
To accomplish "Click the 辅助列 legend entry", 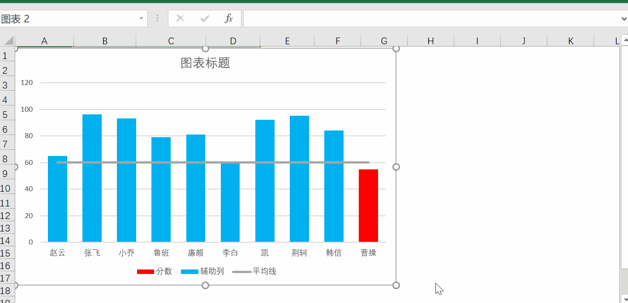I will click(x=202, y=271).
